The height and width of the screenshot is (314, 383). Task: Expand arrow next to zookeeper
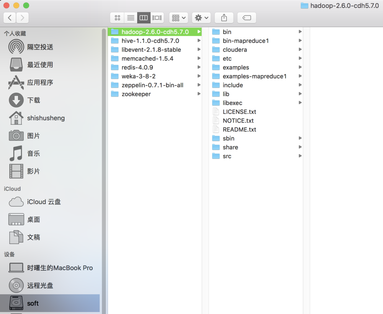199,94
